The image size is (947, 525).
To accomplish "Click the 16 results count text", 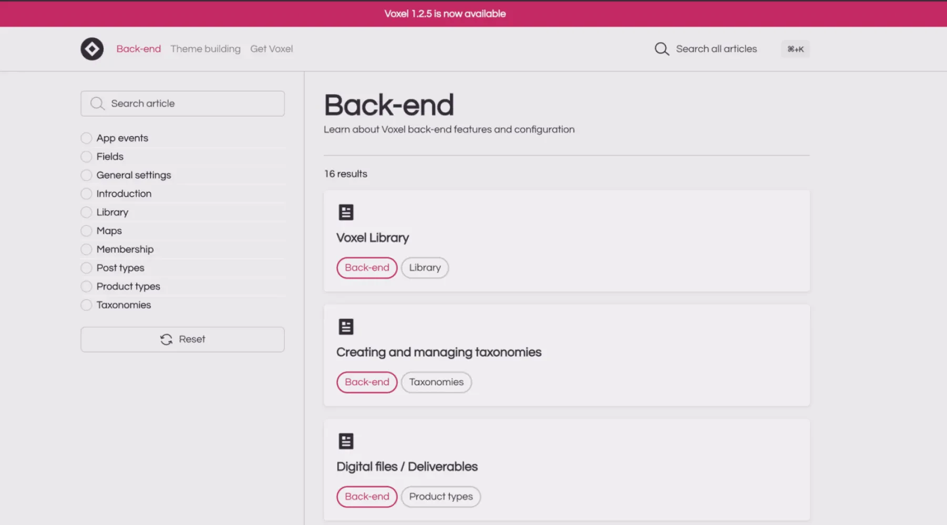I will click(346, 174).
